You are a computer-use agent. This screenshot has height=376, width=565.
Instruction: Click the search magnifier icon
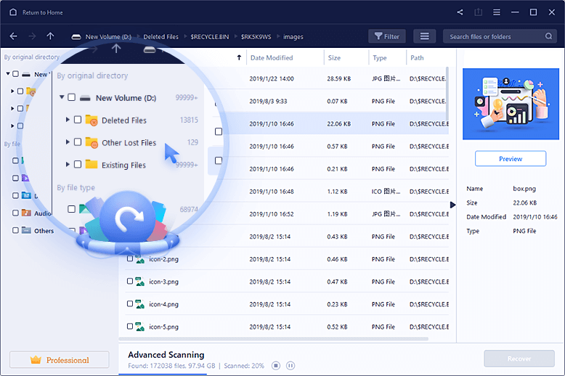click(x=549, y=36)
